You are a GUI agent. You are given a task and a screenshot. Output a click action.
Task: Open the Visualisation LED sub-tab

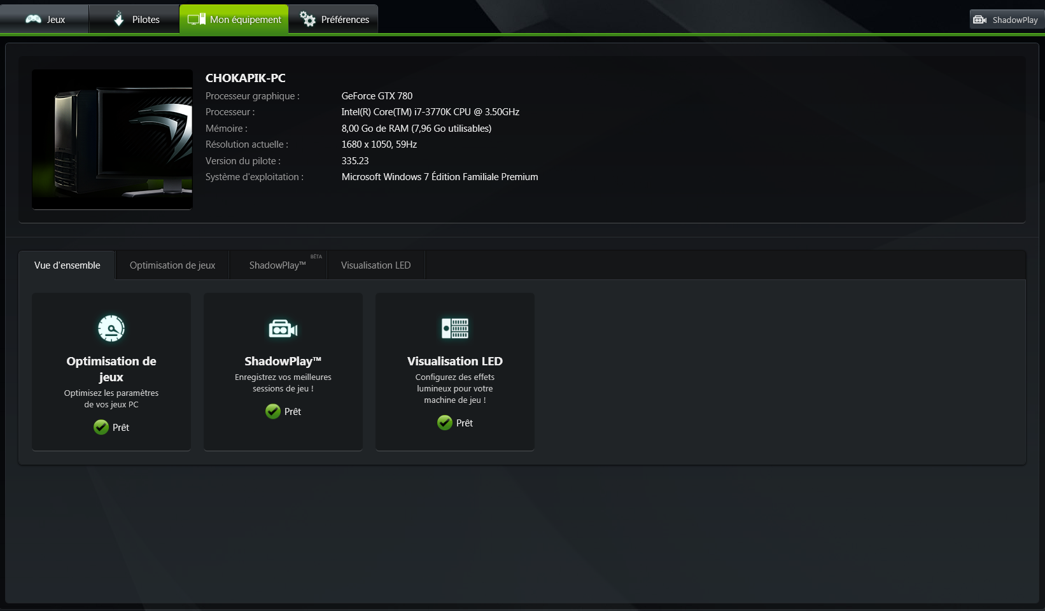click(x=376, y=265)
